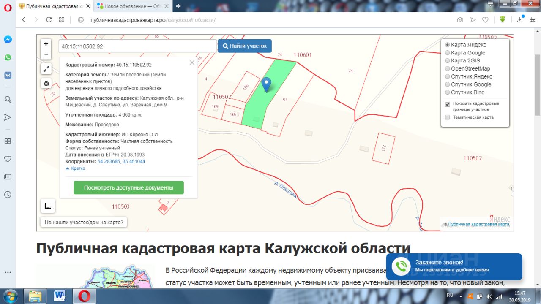Click Не нашли участок/дом на карте? button
The width and height of the screenshot is (541, 304).
click(84, 222)
